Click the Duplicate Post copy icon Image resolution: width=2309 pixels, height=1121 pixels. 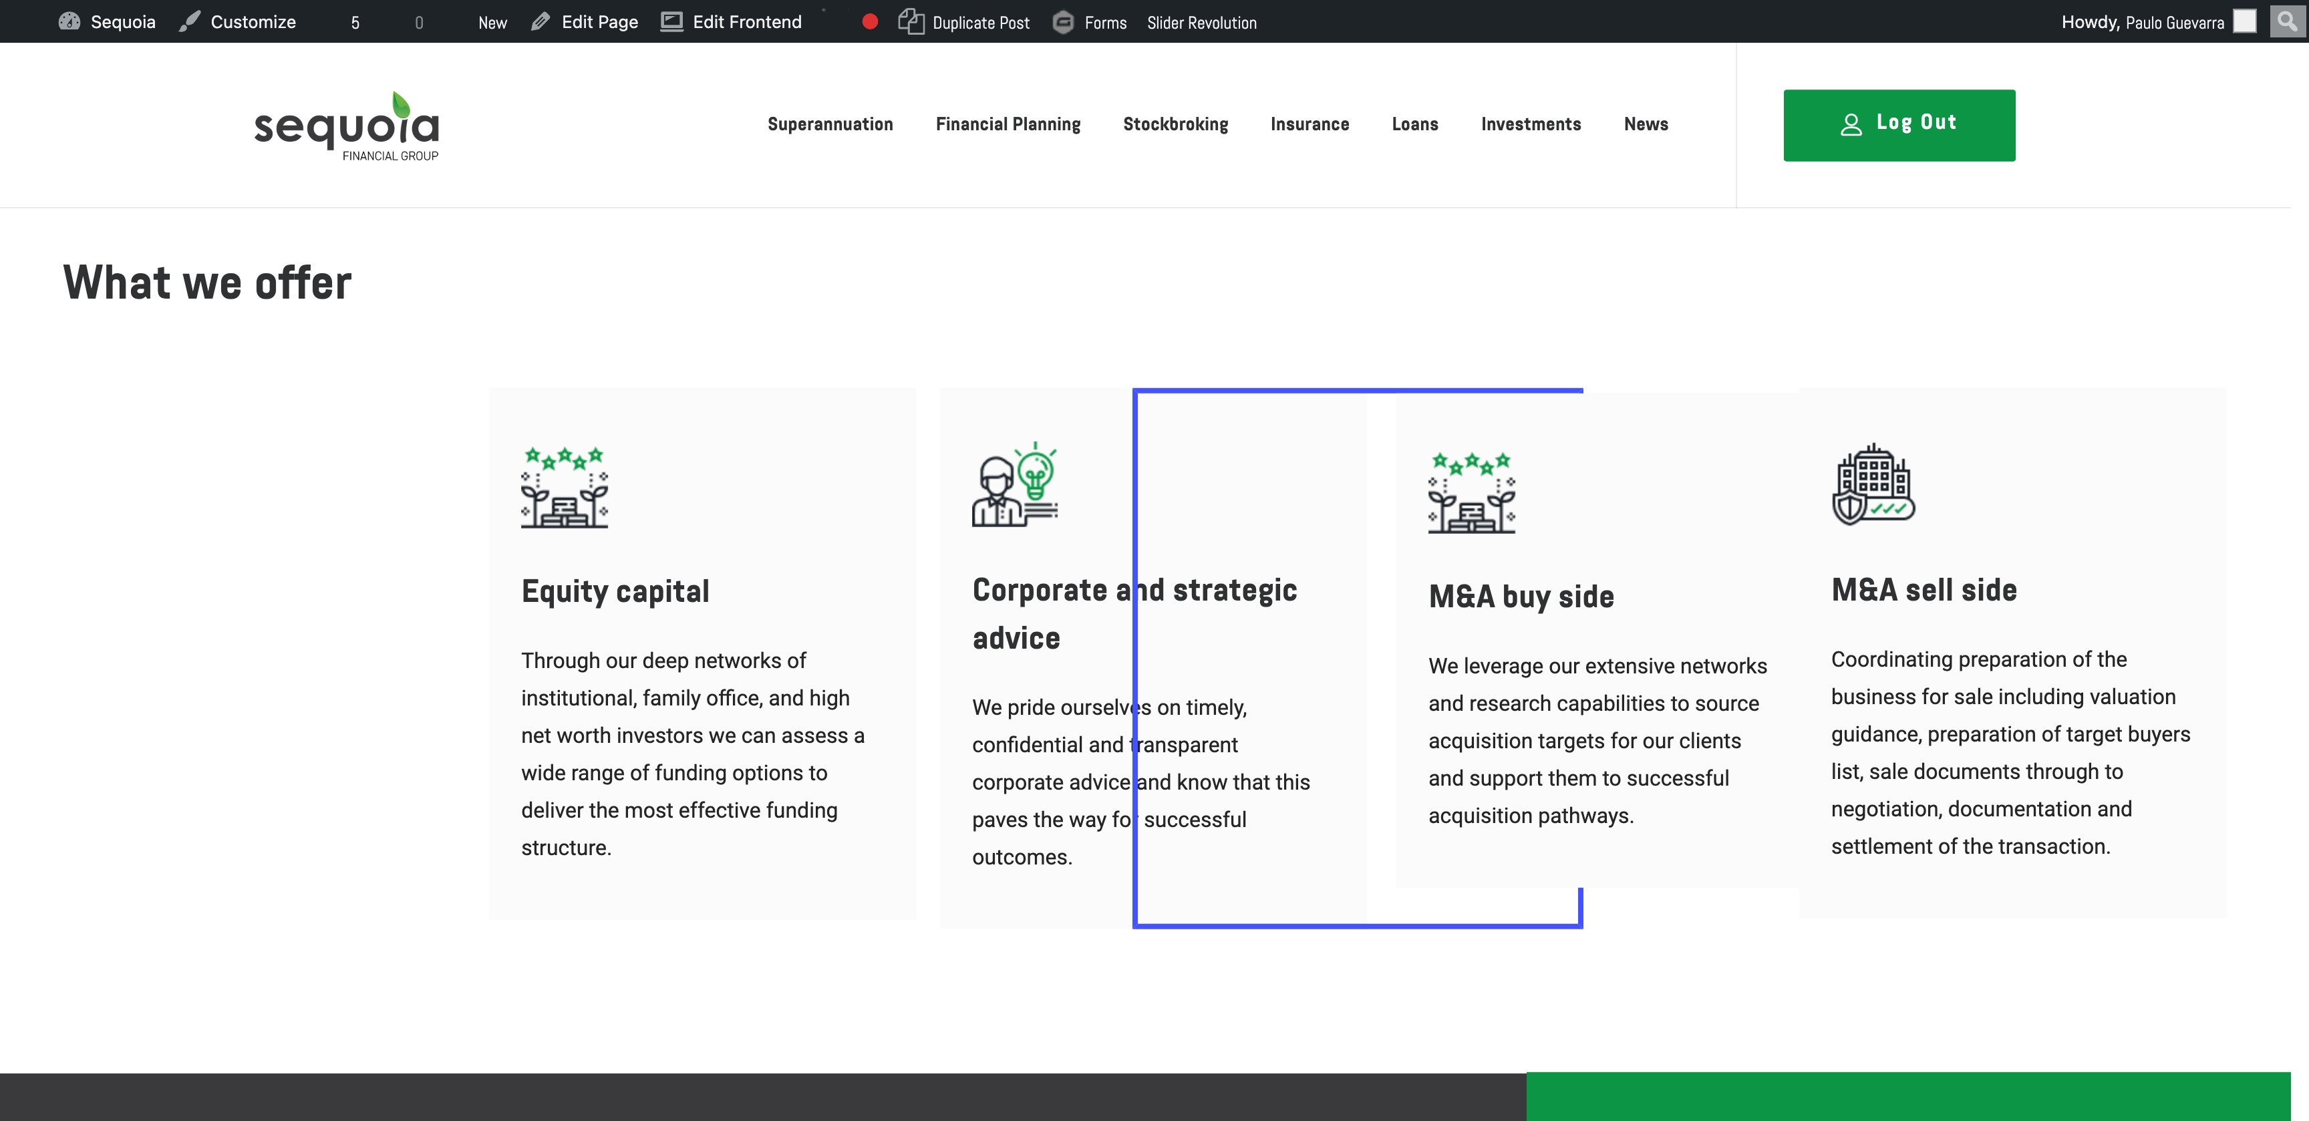point(911,21)
